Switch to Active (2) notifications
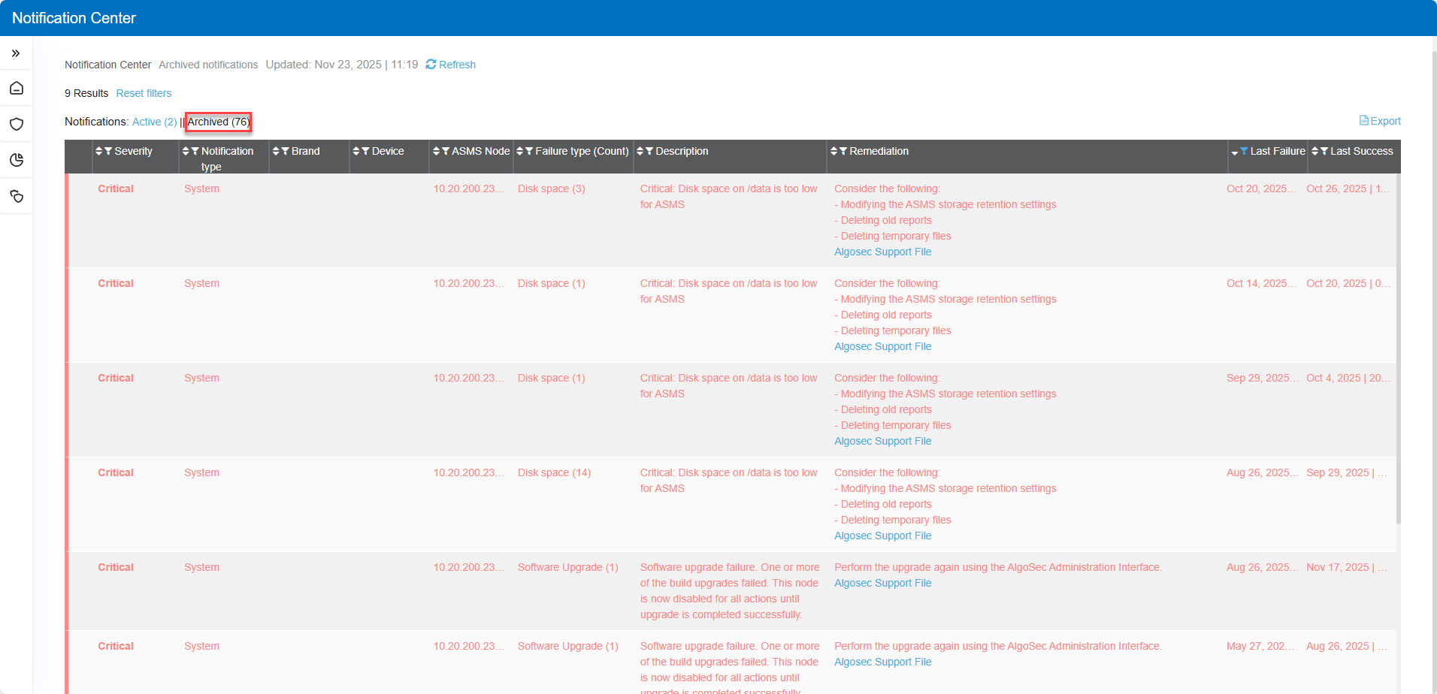 (x=154, y=122)
